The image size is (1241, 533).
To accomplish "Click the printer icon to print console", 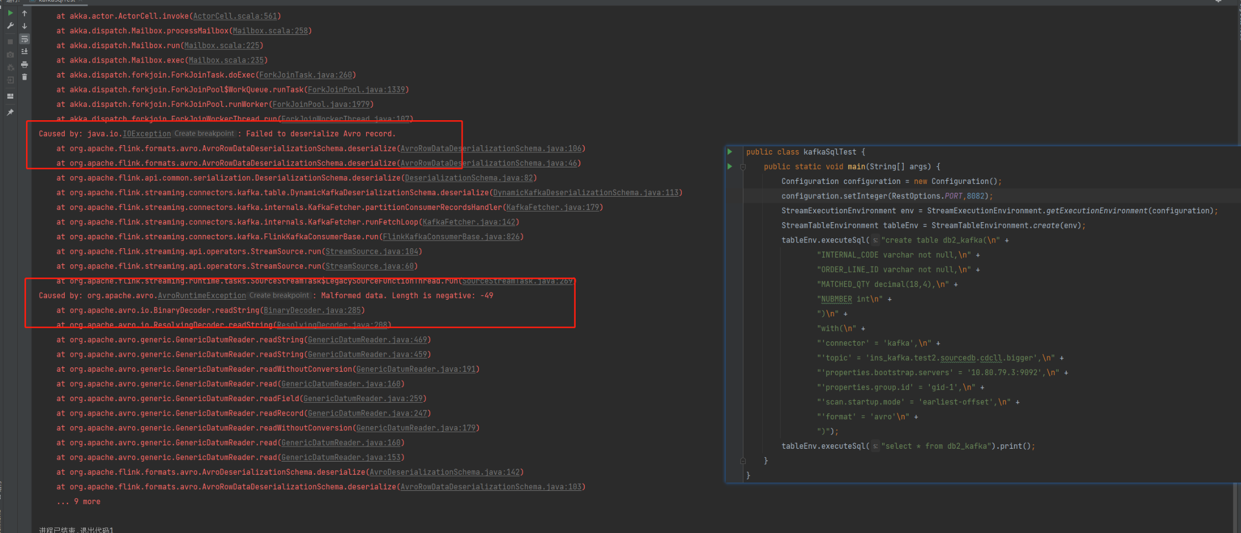I will (x=24, y=64).
